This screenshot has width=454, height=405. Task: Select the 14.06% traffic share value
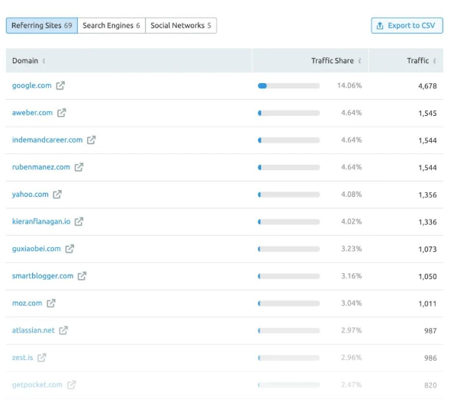[x=349, y=85]
